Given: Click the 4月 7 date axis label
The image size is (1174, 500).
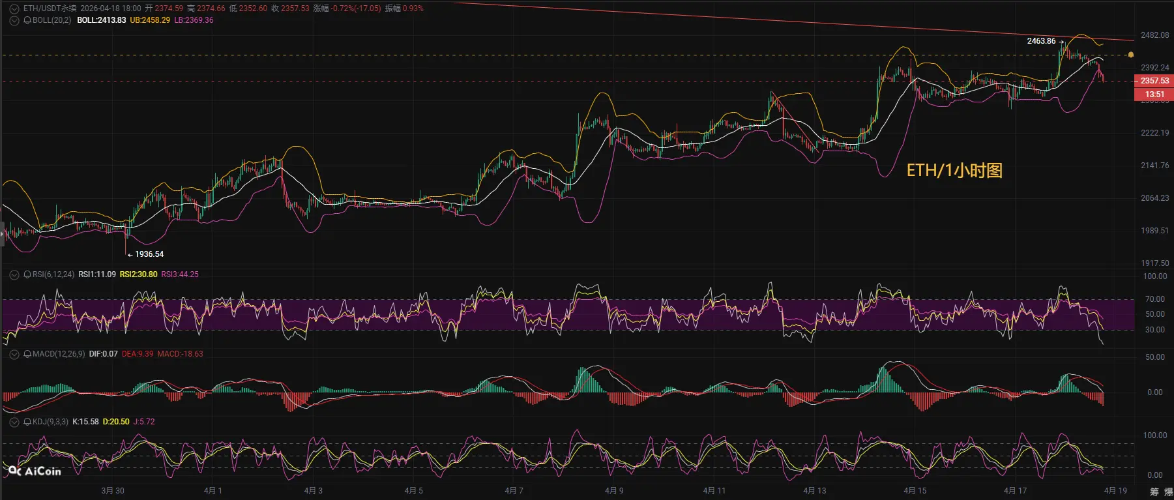Looking at the screenshot, I should tap(514, 491).
